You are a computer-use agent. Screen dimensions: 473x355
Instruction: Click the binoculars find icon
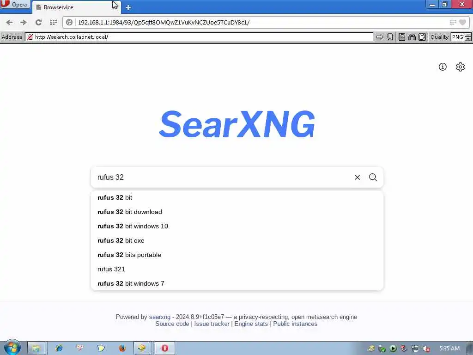click(x=412, y=37)
